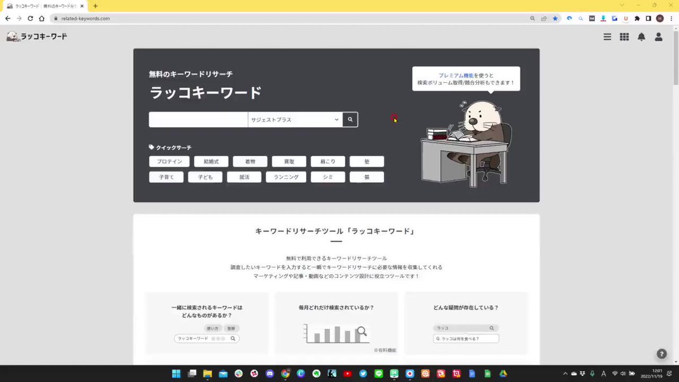Open Chrome icon in the taskbar
The width and height of the screenshot is (679, 382).
(x=285, y=374)
